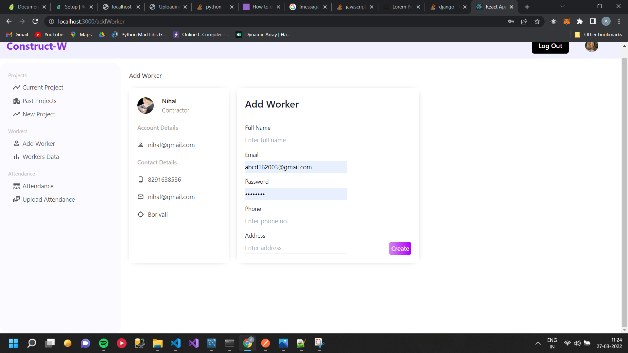Screen dimensions: 628x353
Task: Click the Log Out button
Action: [x=550, y=46]
